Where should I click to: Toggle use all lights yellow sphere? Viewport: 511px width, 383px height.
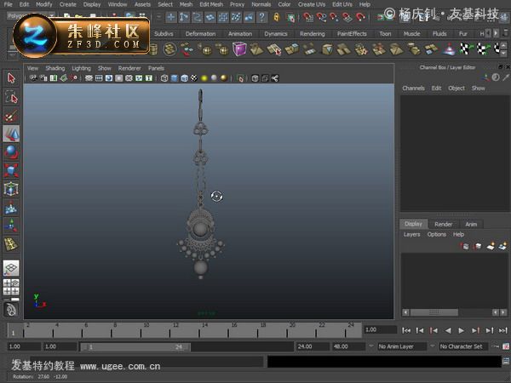tap(204, 78)
